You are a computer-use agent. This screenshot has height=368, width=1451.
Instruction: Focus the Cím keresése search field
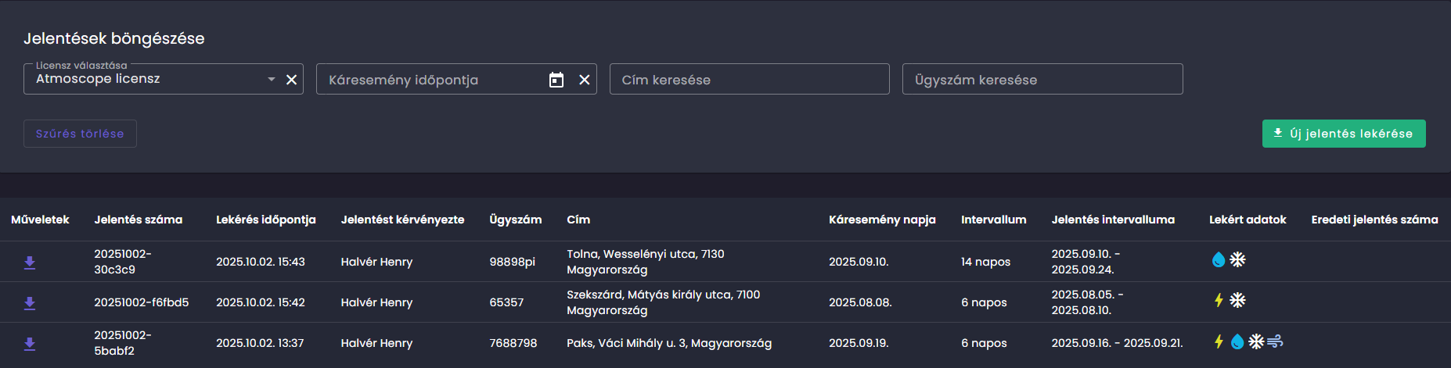point(749,80)
